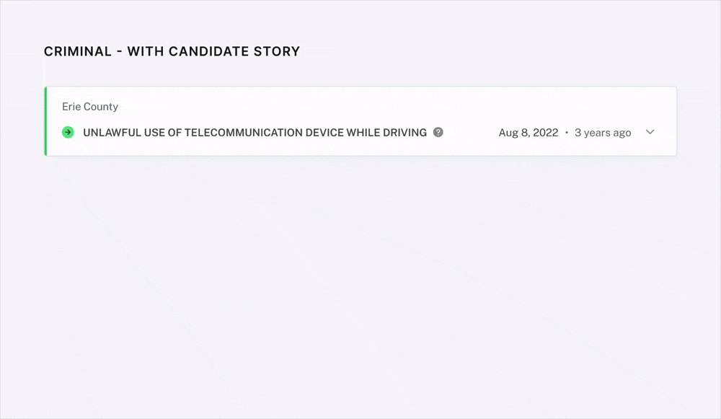Click the Criminal - With Candidate Story heading

(x=172, y=51)
